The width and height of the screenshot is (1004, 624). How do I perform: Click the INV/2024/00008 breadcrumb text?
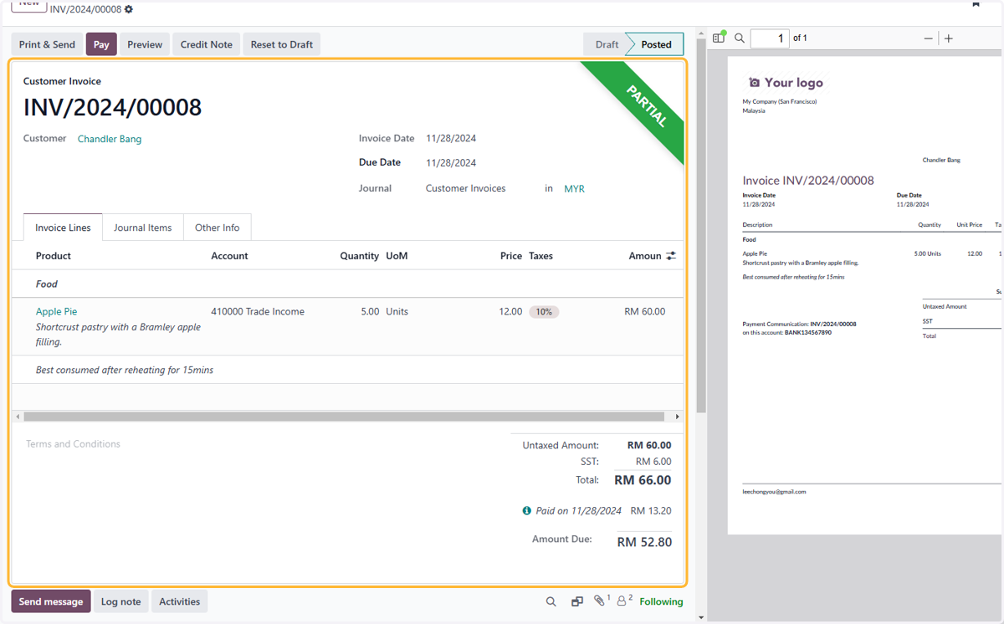pos(85,9)
